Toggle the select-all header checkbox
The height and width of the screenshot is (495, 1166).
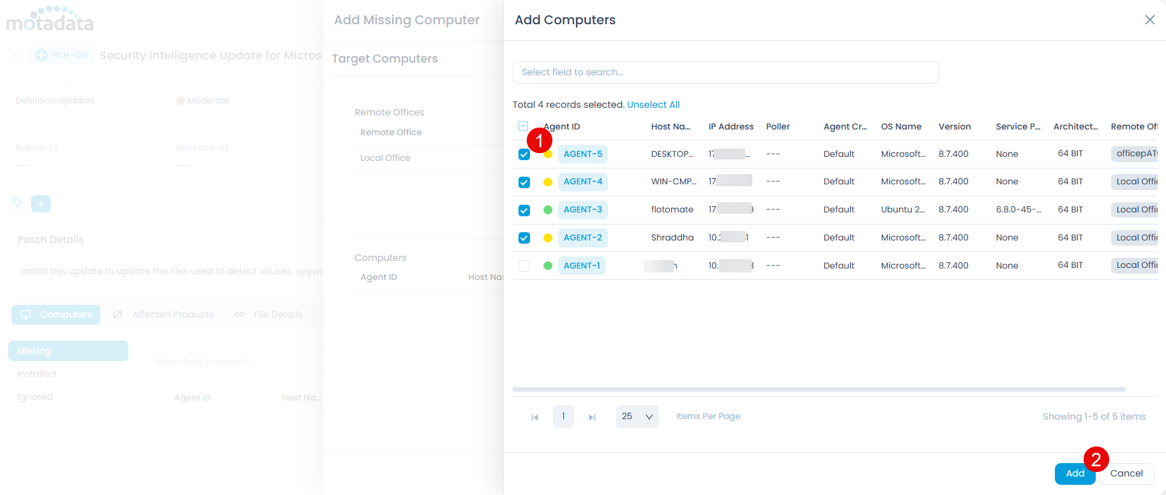(523, 126)
